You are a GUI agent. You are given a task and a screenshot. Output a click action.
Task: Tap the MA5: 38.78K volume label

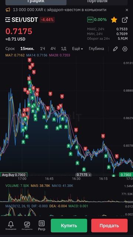pos(40,186)
